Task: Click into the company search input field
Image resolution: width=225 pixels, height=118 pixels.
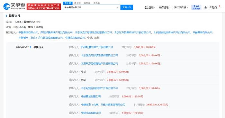Action: click(90, 7)
